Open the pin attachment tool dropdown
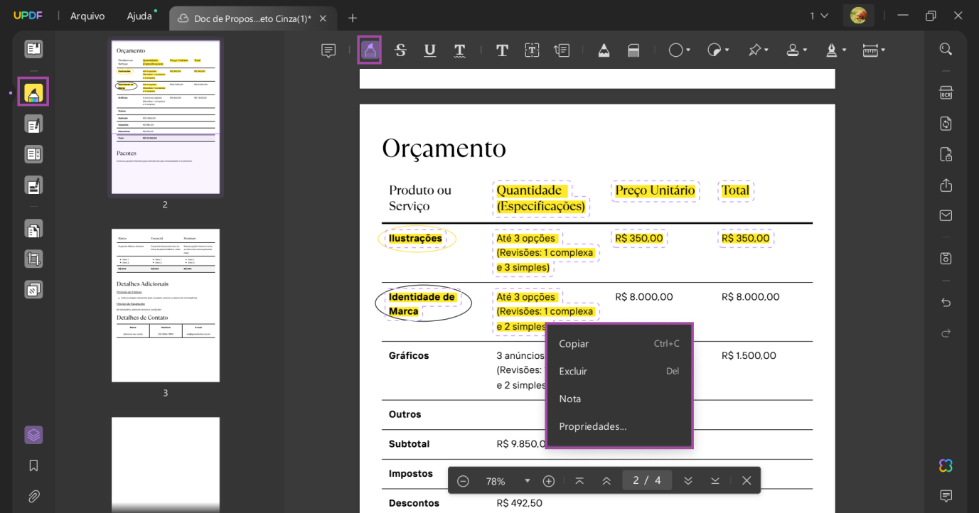The height and width of the screenshot is (513, 979). 758,50
